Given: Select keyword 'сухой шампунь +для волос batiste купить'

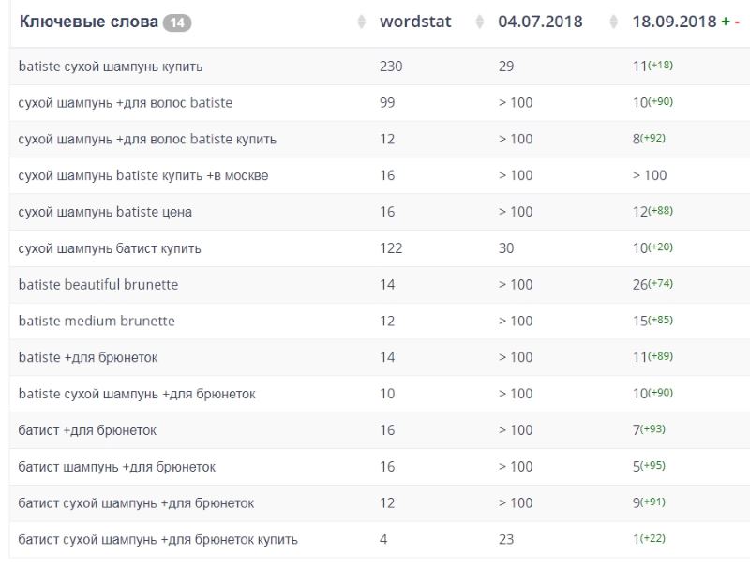Looking at the screenshot, I should pyautogui.click(x=147, y=139).
